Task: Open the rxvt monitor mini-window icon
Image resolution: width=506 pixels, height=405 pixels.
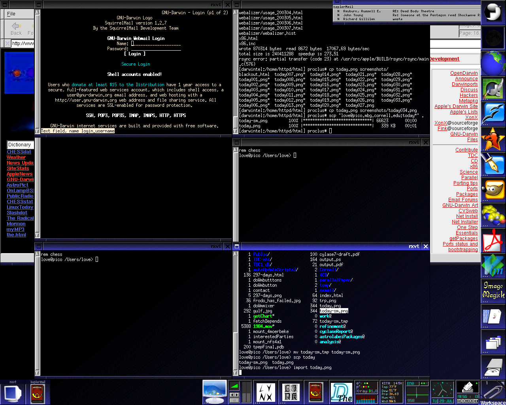Action: click(x=13, y=392)
